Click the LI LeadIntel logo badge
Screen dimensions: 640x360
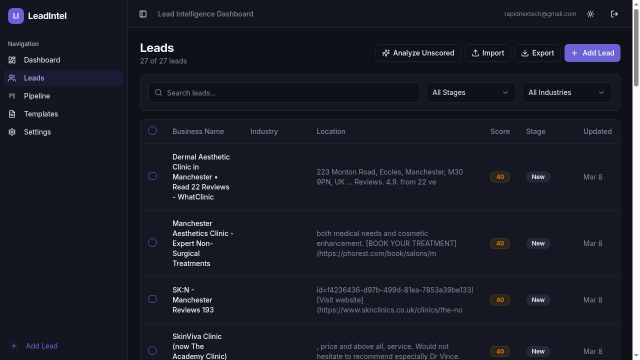pos(16,16)
